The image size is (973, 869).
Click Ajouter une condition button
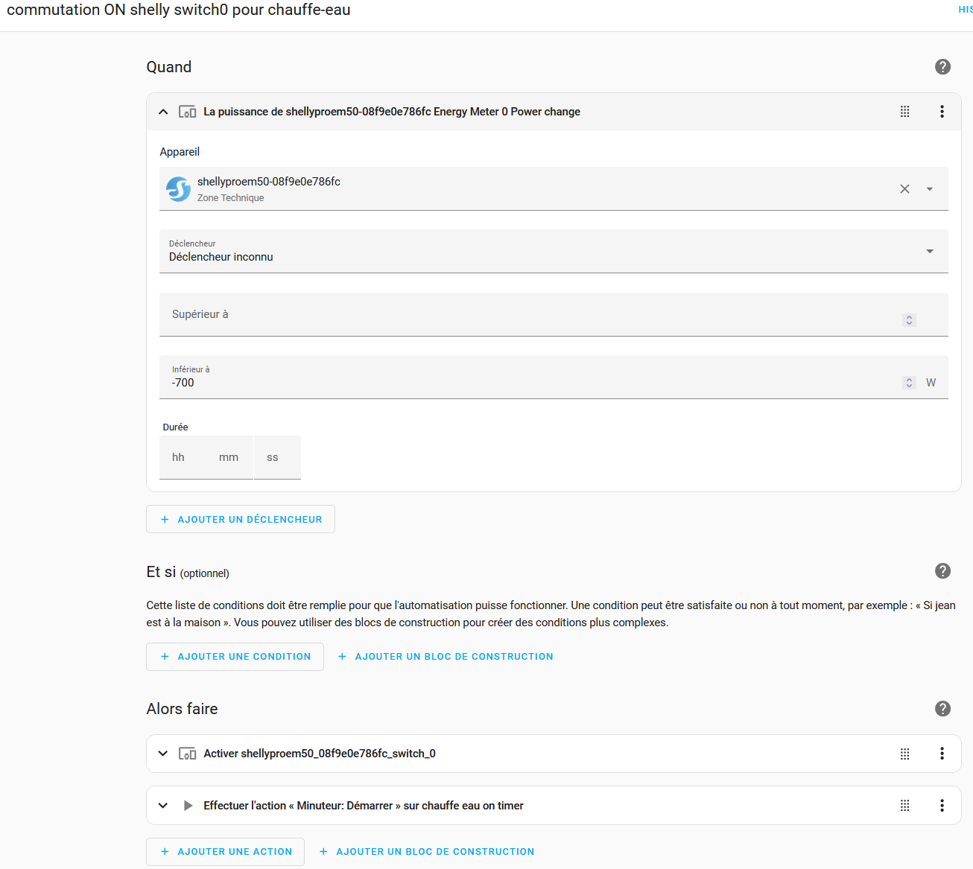[235, 657]
